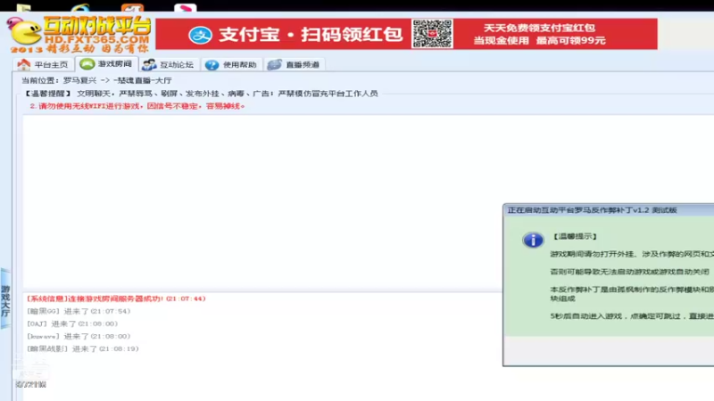Click the Alipay circular logo icon

[200, 35]
